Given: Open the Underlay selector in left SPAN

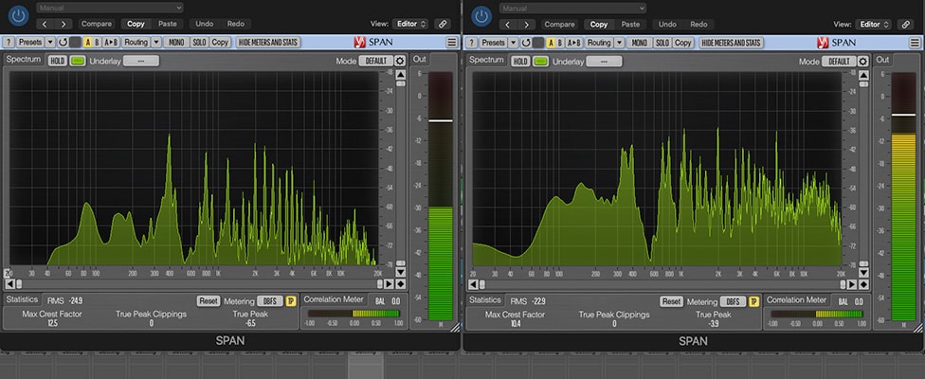Looking at the screenshot, I should tap(141, 61).
